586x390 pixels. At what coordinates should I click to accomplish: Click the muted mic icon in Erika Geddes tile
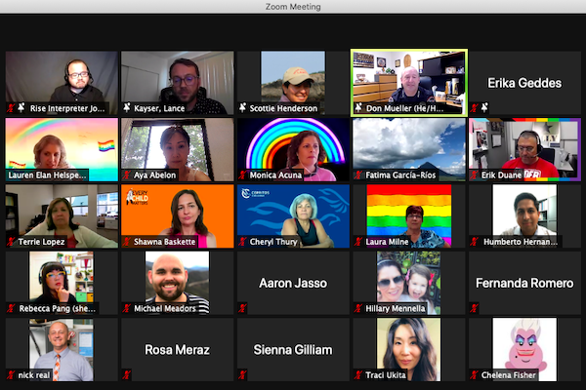(475, 108)
